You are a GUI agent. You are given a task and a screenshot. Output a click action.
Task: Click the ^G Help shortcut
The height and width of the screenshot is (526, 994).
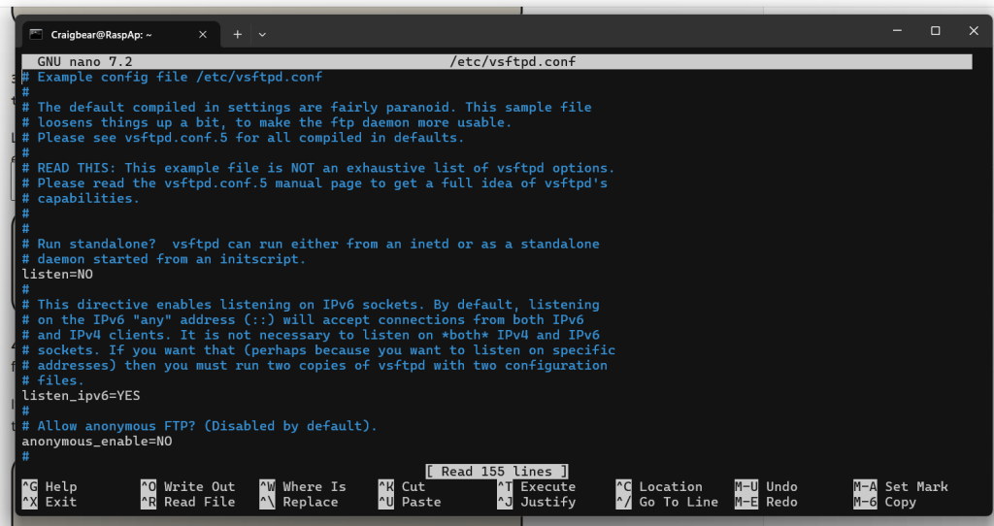(x=50, y=486)
